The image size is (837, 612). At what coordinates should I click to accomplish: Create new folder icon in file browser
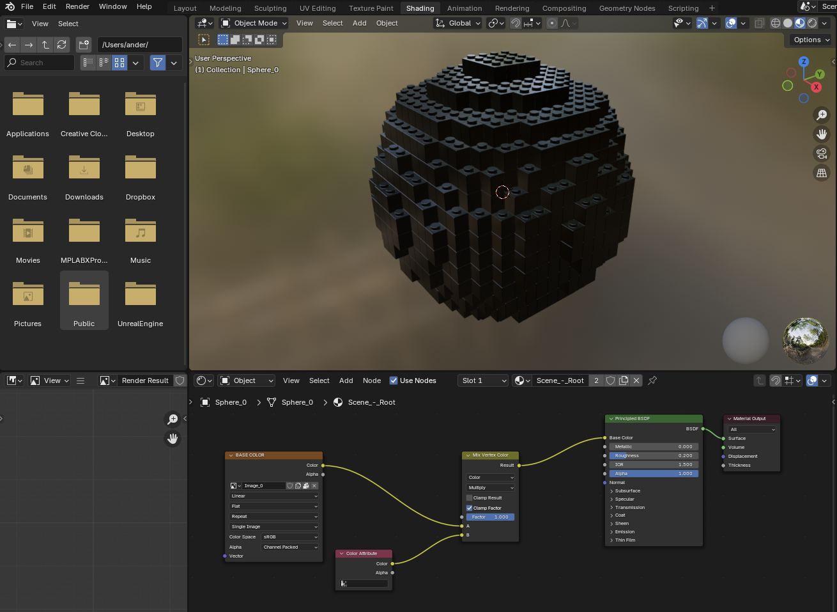(x=84, y=45)
